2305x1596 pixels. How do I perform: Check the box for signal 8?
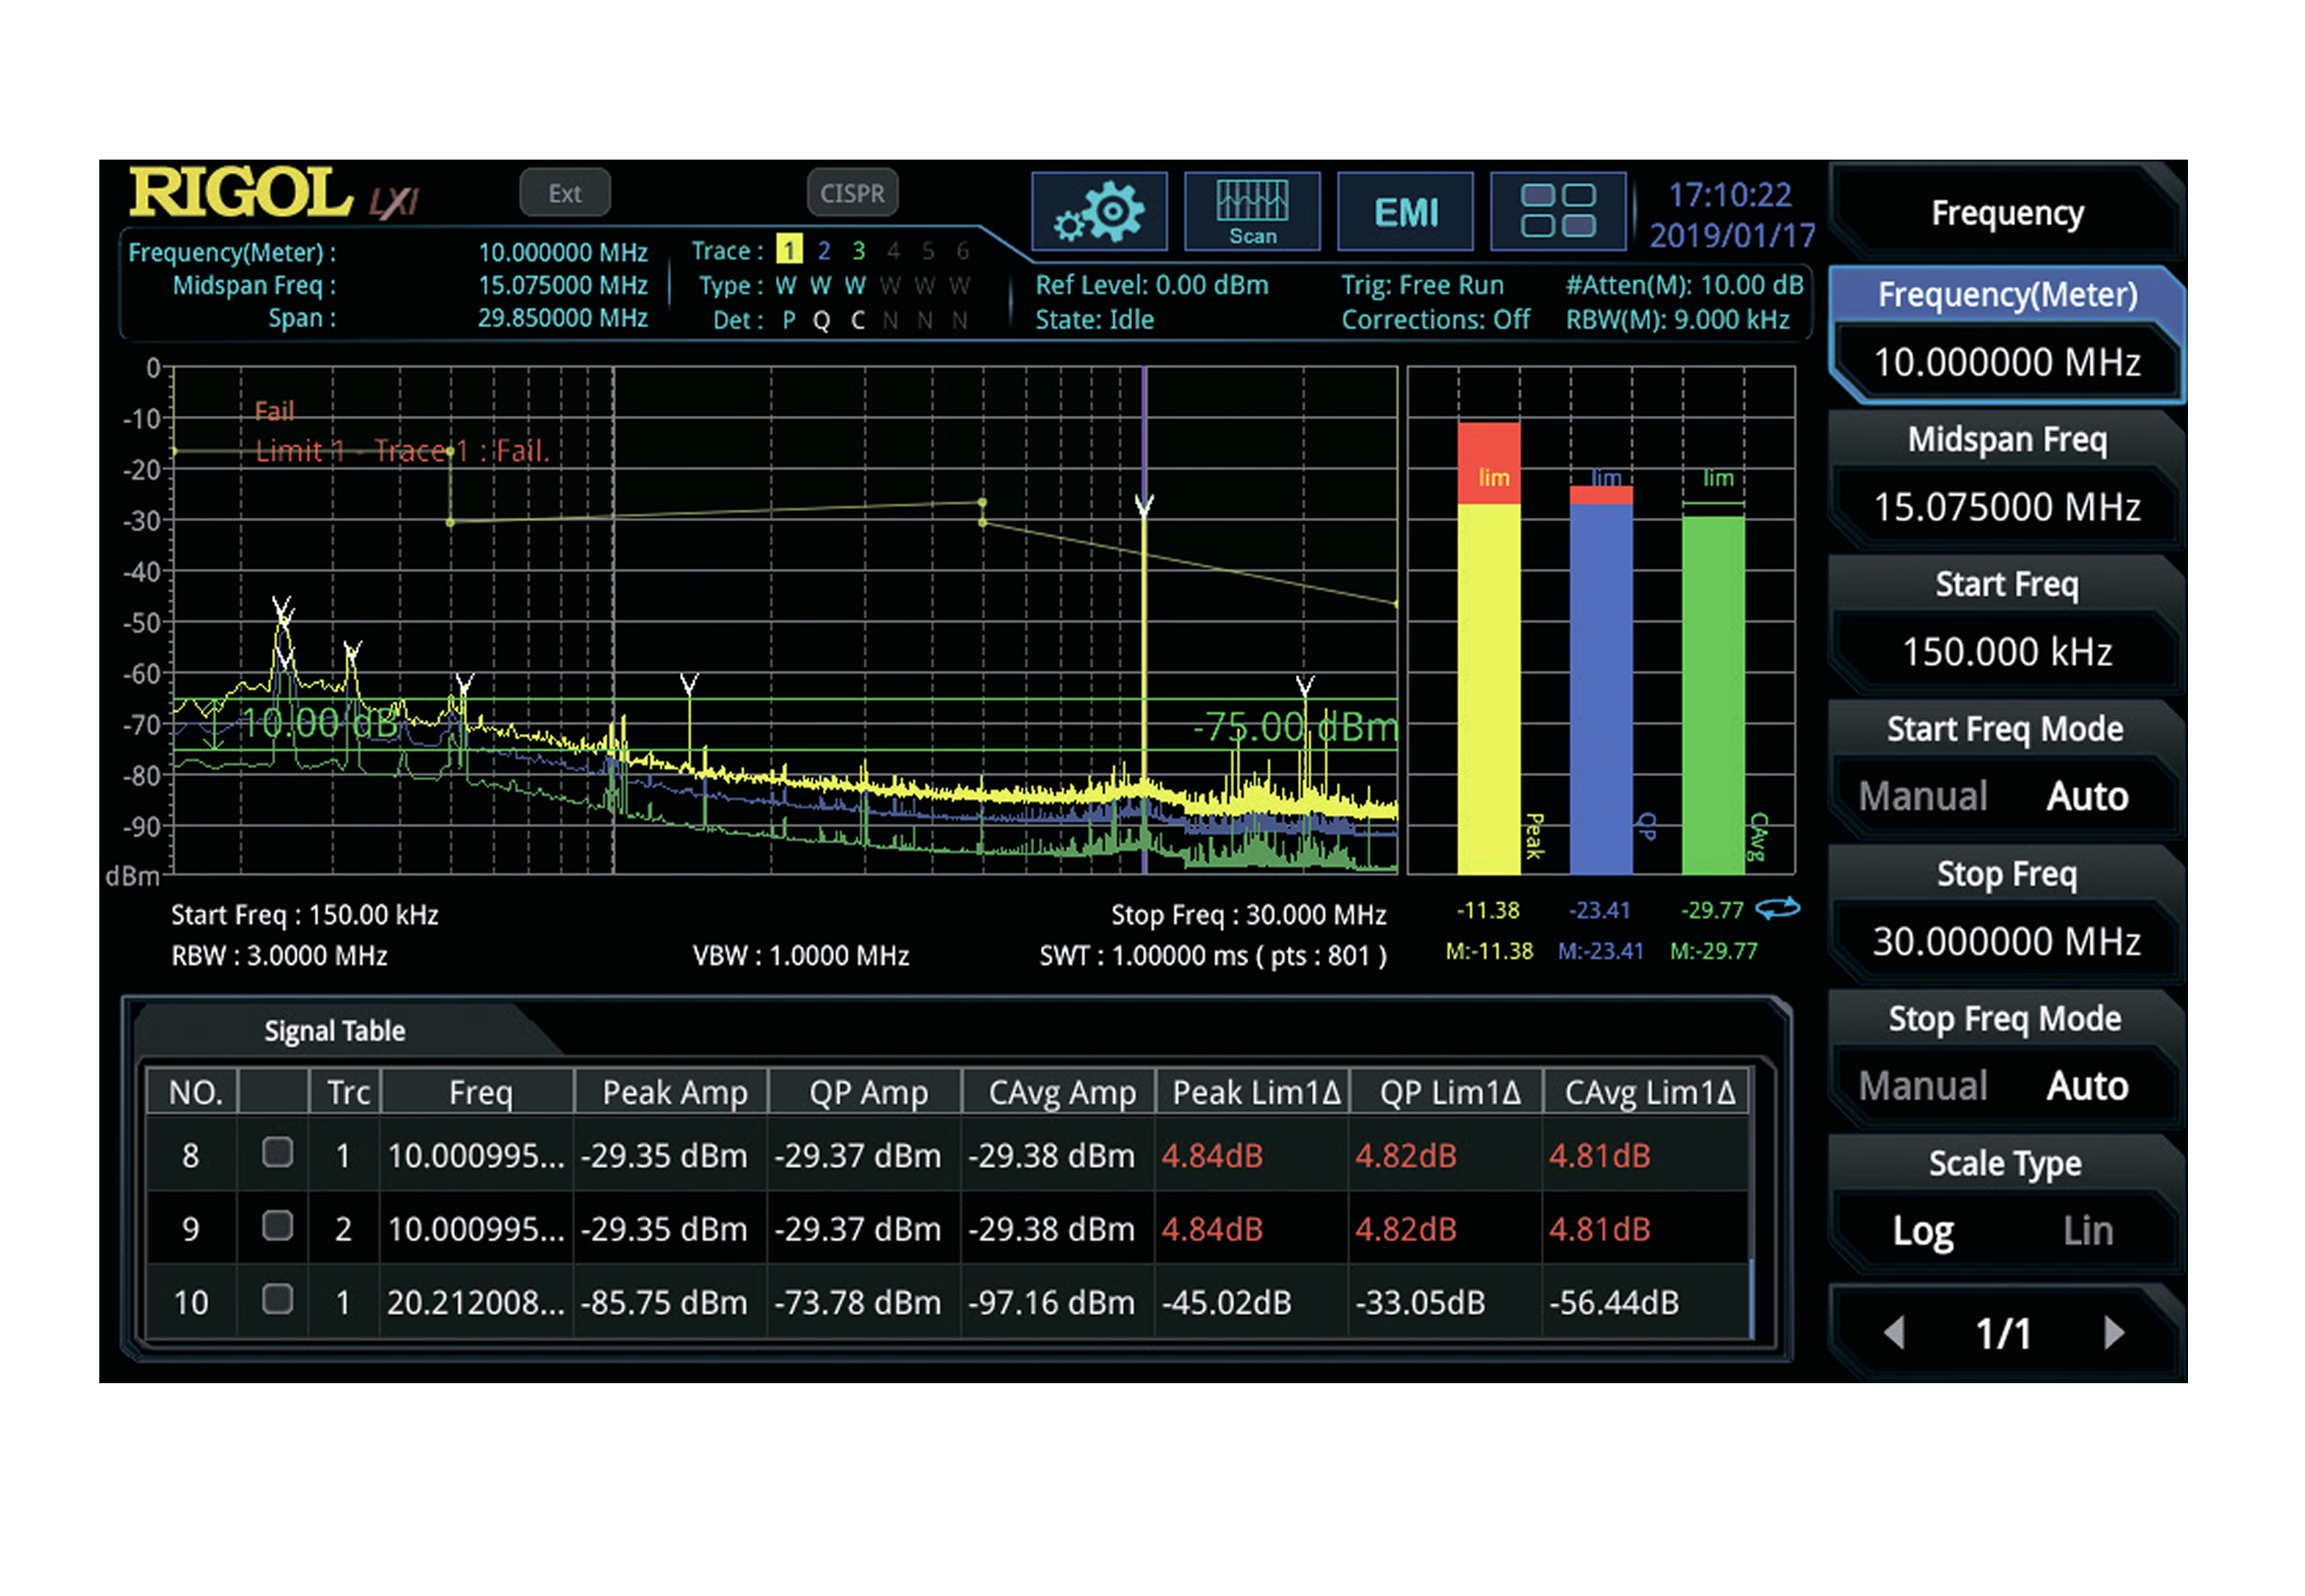[x=277, y=1153]
